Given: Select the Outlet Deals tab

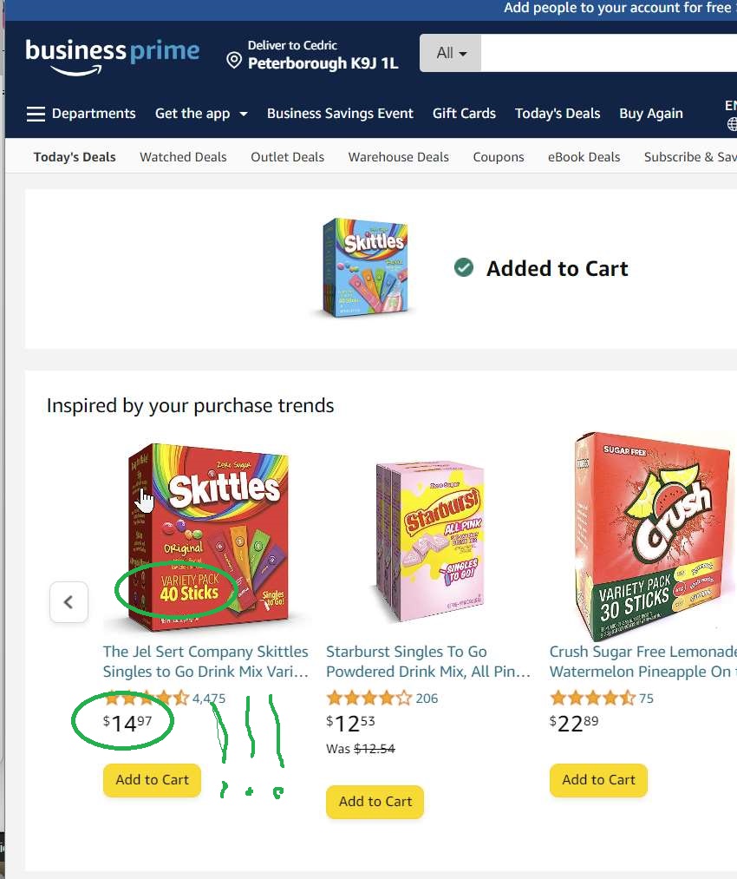Looking at the screenshot, I should (287, 157).
